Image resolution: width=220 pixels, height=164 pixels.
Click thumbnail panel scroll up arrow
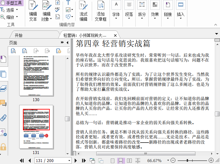[x=68, y=58]
